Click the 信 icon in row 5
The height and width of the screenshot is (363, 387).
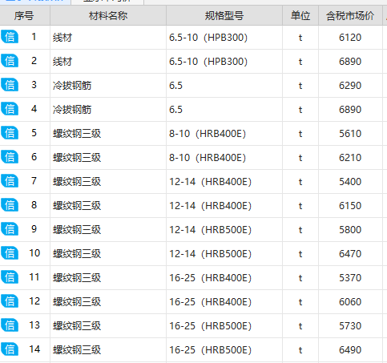(x=10, y=133)
